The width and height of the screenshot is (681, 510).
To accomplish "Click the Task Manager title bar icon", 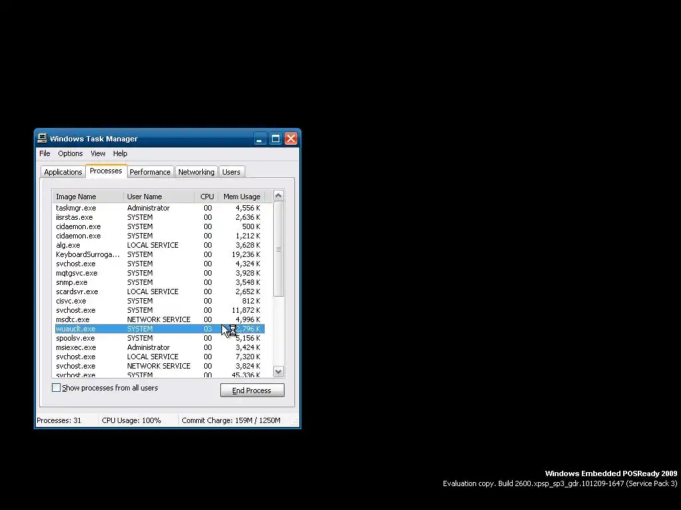I will pyautogui.click(x=42, y=138).
